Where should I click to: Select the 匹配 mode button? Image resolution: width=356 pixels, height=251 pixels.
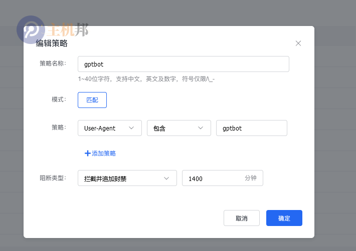click(92, 100)
